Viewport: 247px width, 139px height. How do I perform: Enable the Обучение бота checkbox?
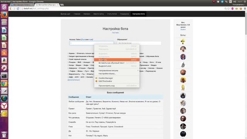(145, 56)
